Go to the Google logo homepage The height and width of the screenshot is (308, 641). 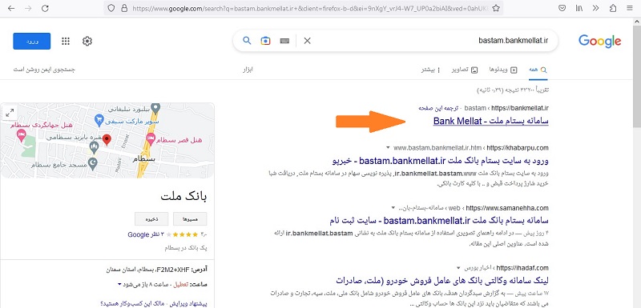pos(599,42)
